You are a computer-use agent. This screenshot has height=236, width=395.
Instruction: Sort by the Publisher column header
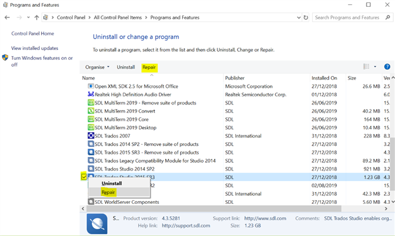[235, 78]
